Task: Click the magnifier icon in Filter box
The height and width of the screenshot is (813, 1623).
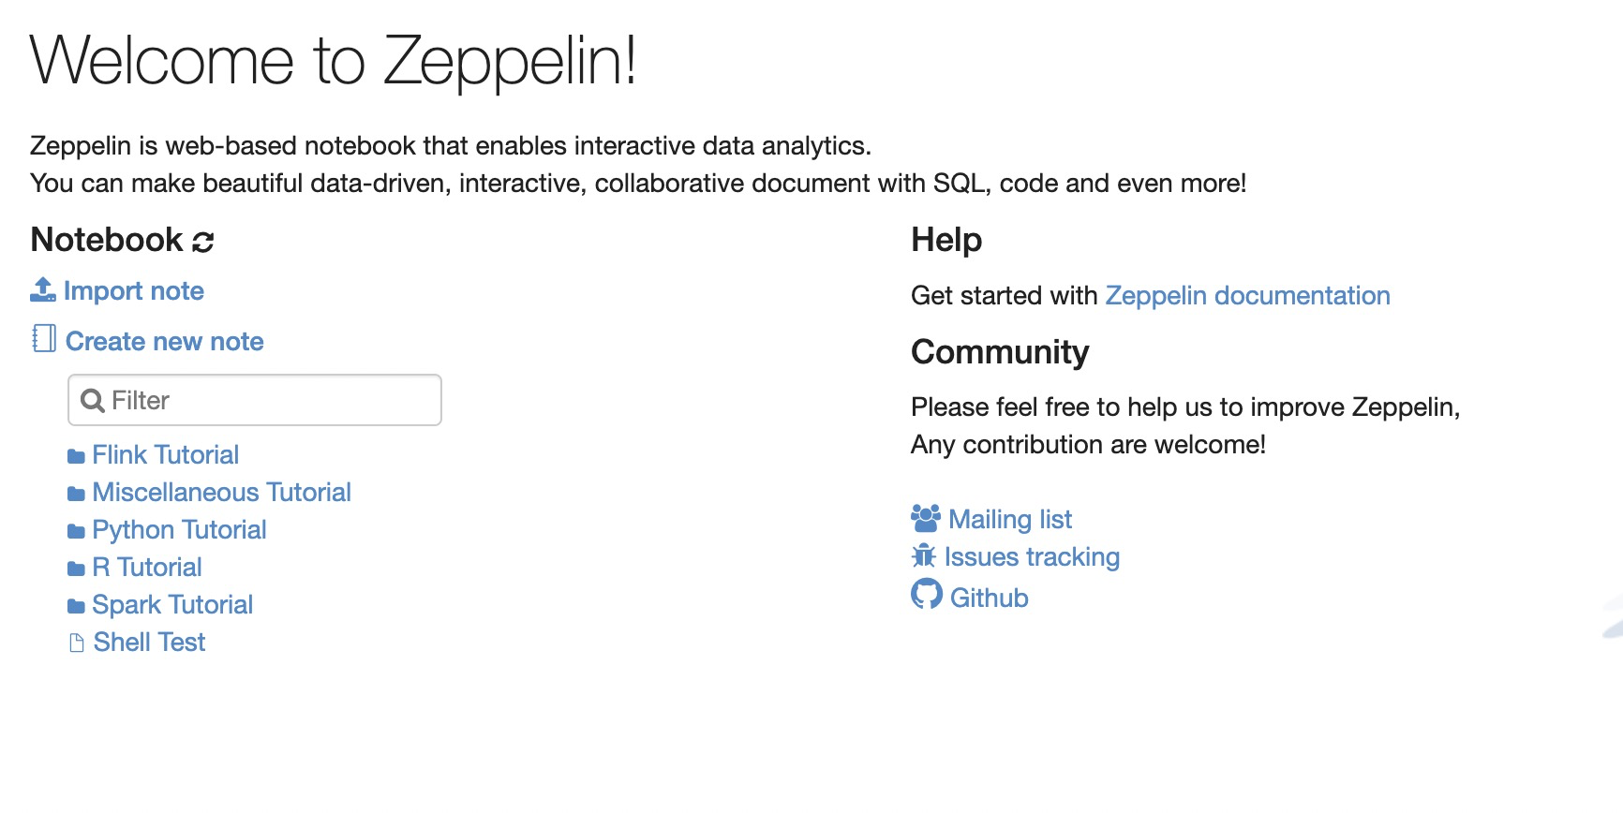Action: click(x=92, y=401)
